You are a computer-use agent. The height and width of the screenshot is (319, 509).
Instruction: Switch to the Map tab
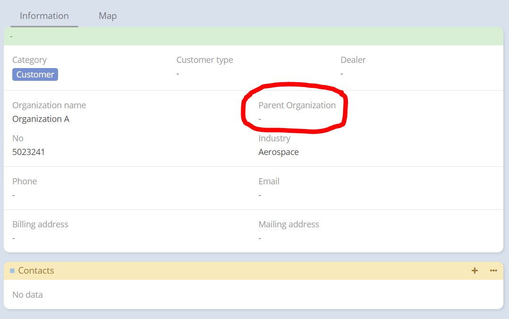point(108,16)
